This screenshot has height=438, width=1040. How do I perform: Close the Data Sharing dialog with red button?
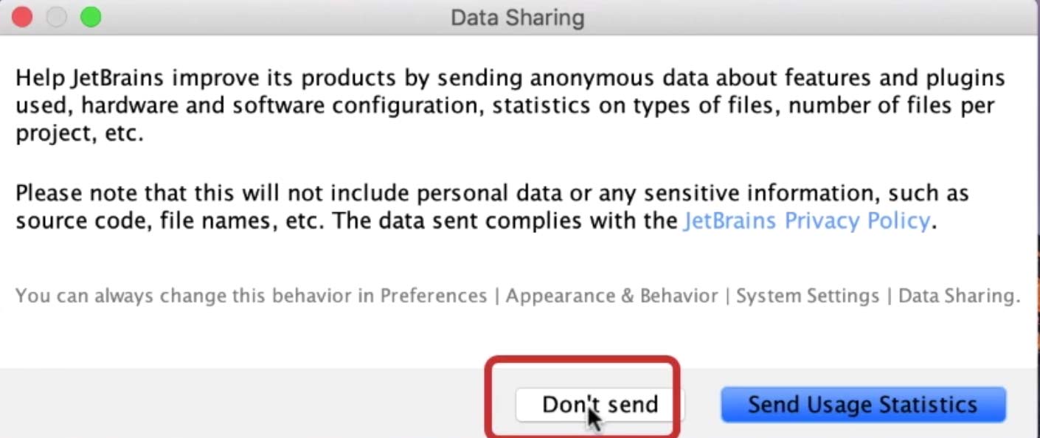pos(23,17)
